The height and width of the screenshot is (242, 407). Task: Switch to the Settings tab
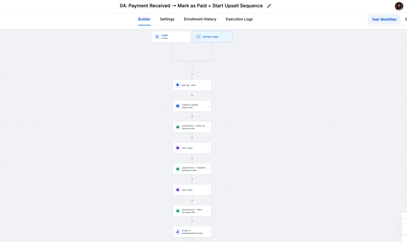(167, 19)
